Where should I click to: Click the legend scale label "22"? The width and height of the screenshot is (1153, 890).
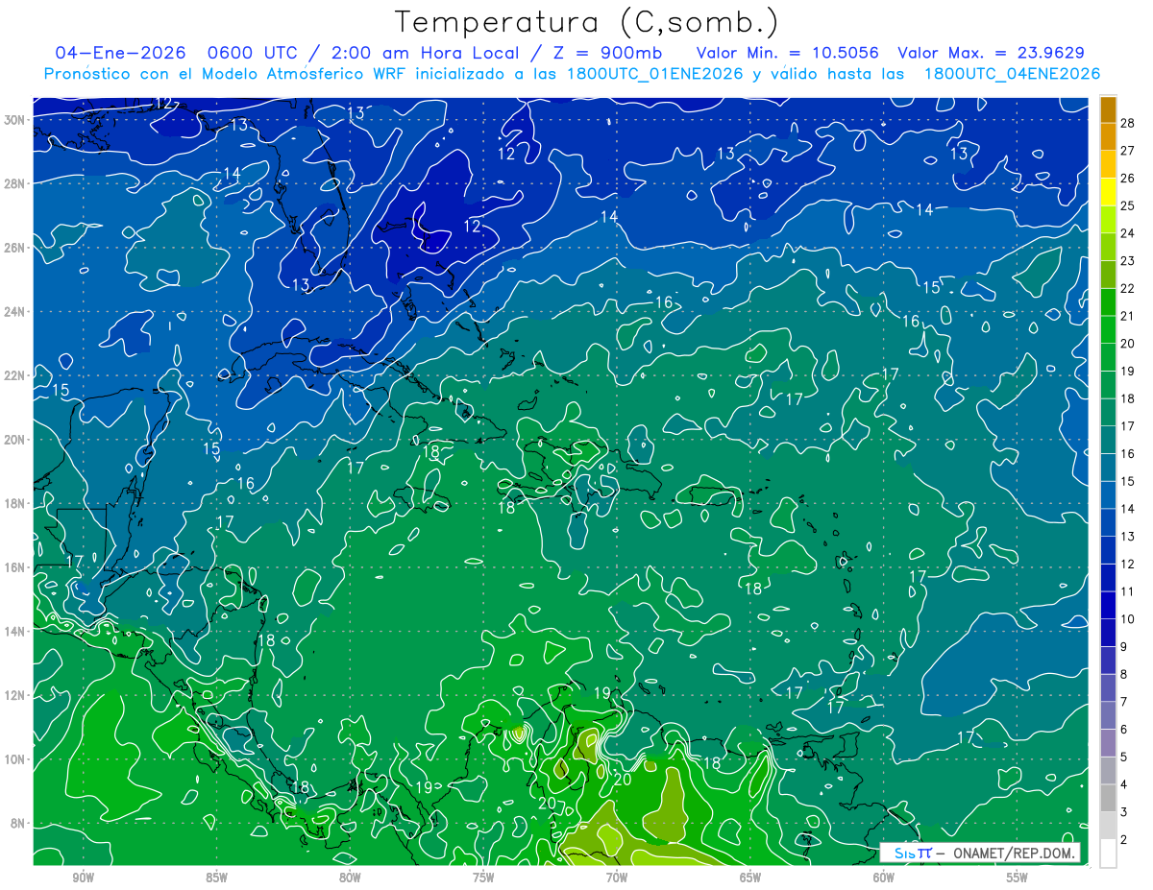[1127, 288]
